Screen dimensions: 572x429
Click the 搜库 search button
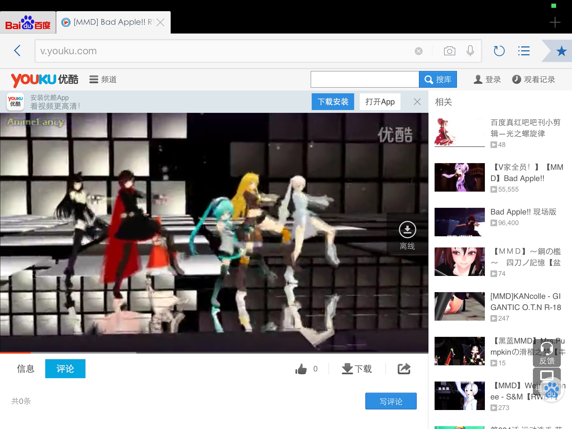pos(438,79)
